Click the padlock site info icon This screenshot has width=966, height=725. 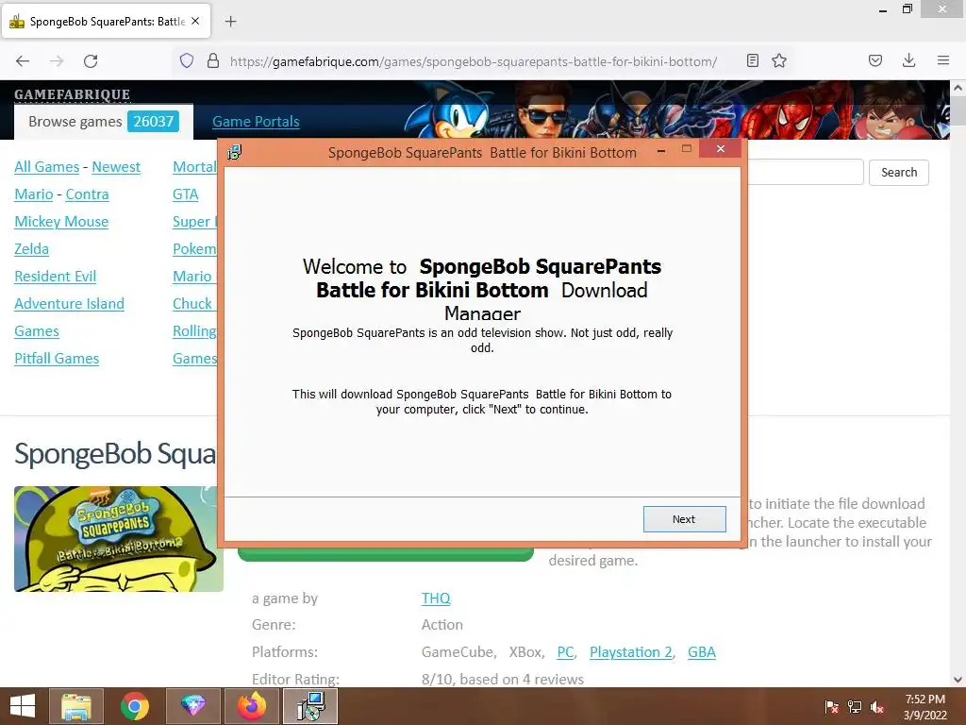[x=213, y=60]
